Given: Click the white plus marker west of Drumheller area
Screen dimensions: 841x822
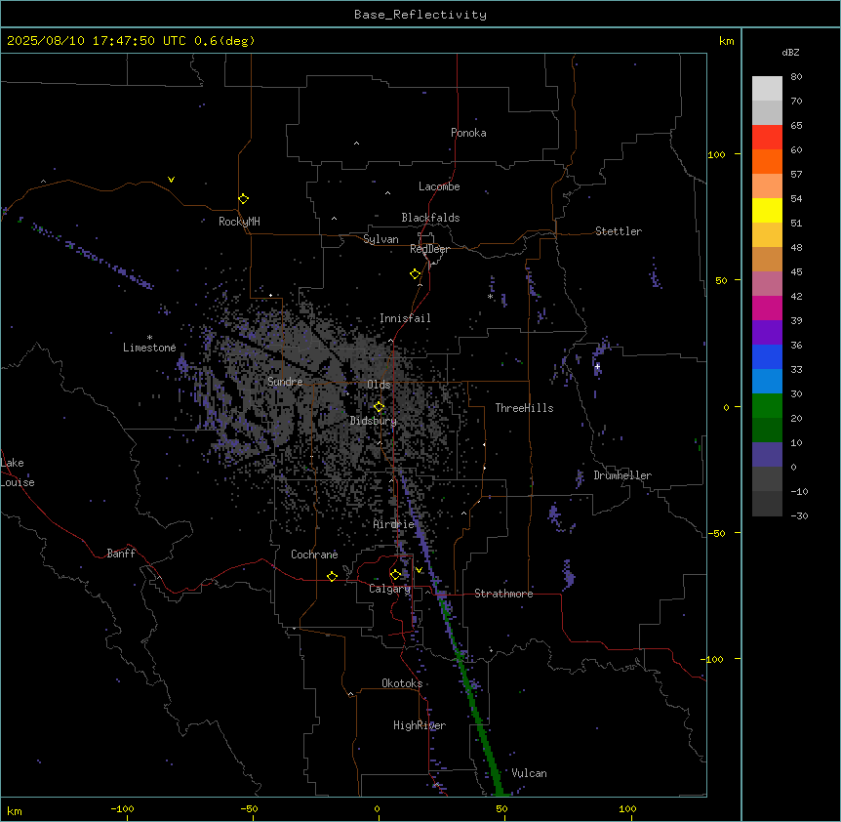Looking at the screenshot, I should coord(597,366).
